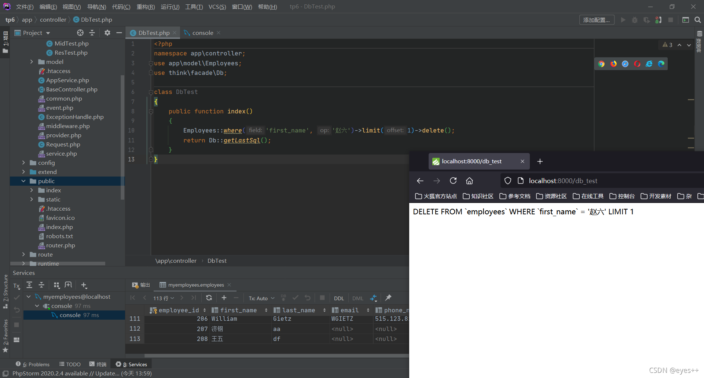Click the DDL button in grid toolbar
Screen dimensions: 704x378
pyautogui.click(x=339, y=298)
